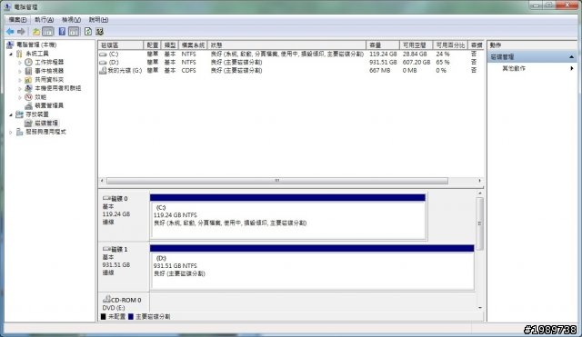Click the horizontal scrollbar right arrow
The image size is (582, 337).
[479, 181]
